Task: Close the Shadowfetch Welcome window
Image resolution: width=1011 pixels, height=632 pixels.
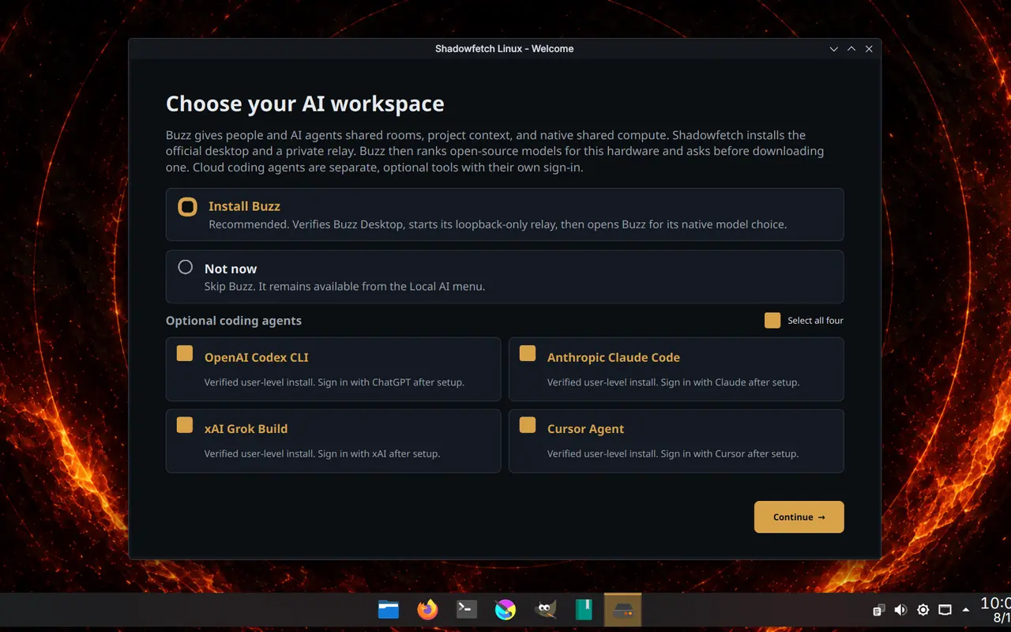Action: click(869, 49)
